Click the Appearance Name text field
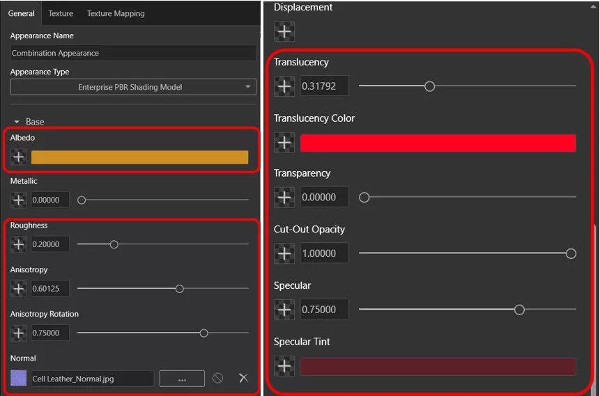Screen dimensions: 600x396 [133, 53]
